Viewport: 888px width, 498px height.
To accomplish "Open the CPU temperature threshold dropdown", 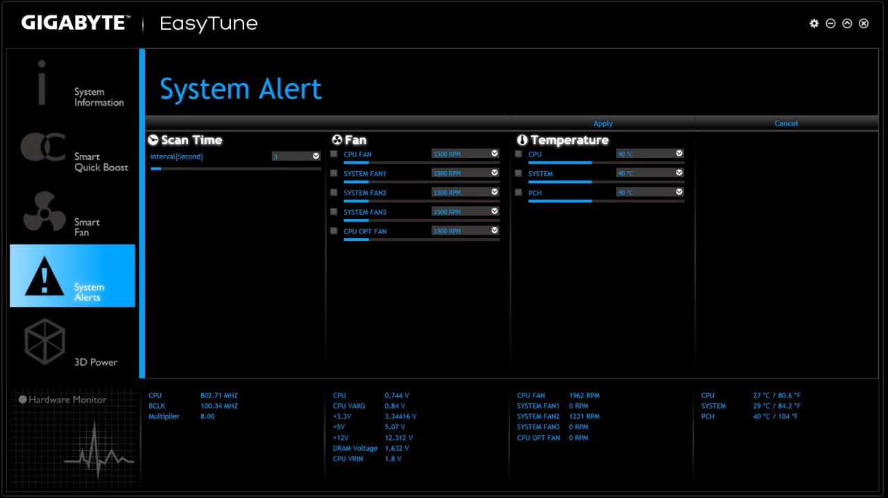I will (x=679, y=154).
